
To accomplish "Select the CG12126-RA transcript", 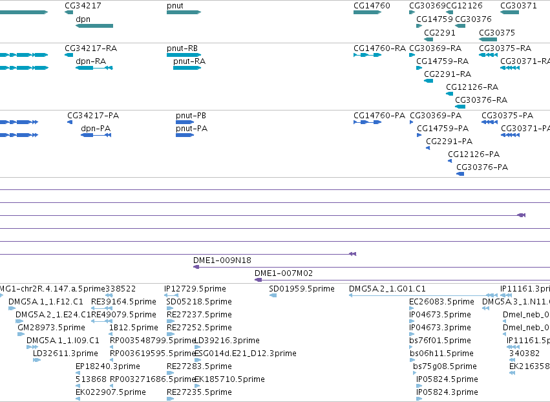I will [449, 94].
